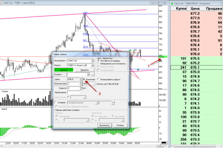This screenshot has height=148, width=223.
Task: Select 'до отмены' radio option
Action: tap(113, 116)
